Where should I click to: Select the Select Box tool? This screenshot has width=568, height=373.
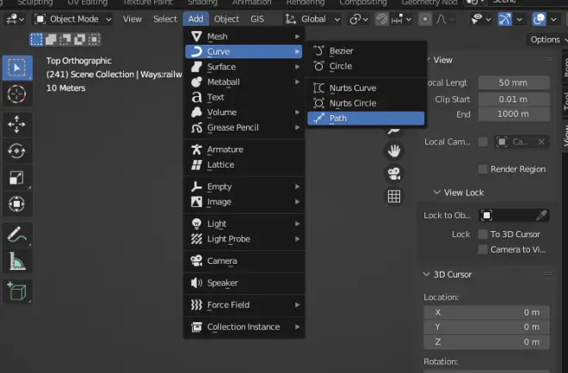(x=17, y=68)
